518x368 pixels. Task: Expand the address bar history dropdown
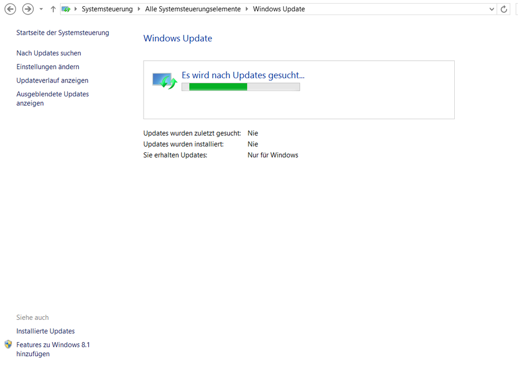click(492, 9)
